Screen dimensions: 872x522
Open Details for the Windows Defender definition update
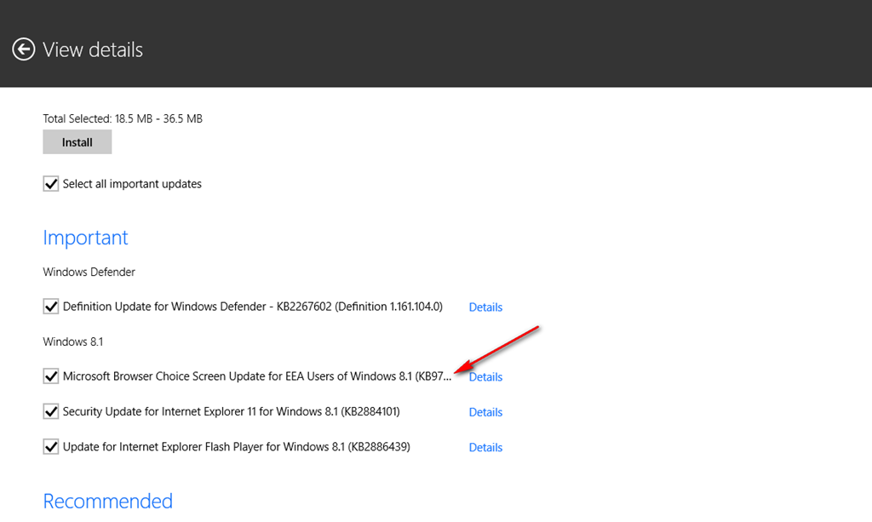coord(485,307)
